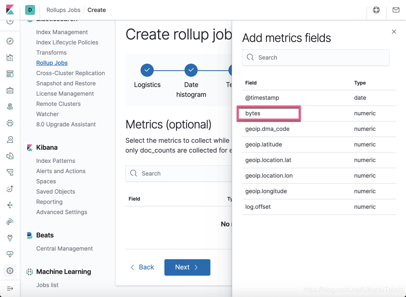Select the geoip.dma_code field row
This screenshot has width=406, height=297.
pos(319,129)
